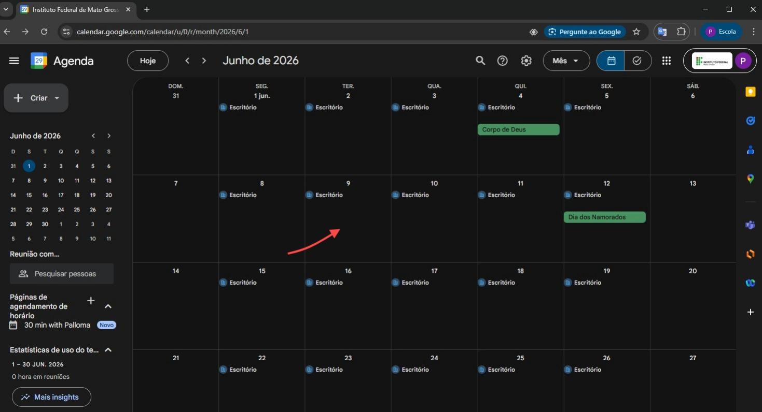View site information icon in address bar
The height and width of the screenshot is (412, 762).
(x=66, y=32)
